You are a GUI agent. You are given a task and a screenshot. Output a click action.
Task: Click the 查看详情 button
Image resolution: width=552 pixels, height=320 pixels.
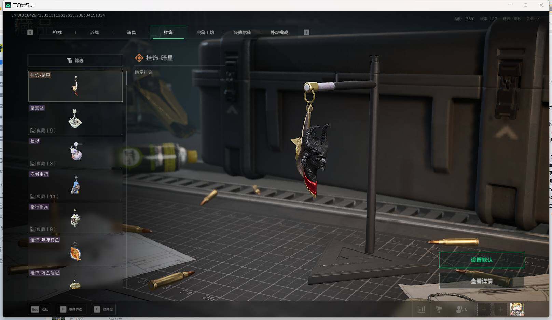click(481, 281)
